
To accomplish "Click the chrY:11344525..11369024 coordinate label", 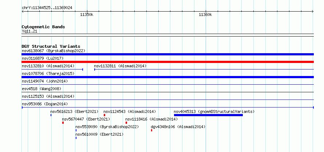I will (47, 8).
